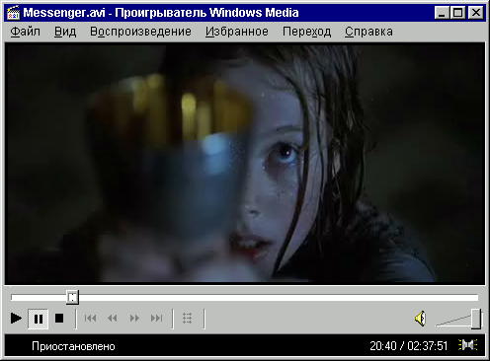Click the volume slider handle
The image size is (490, 361).
(x=476, y=319)
